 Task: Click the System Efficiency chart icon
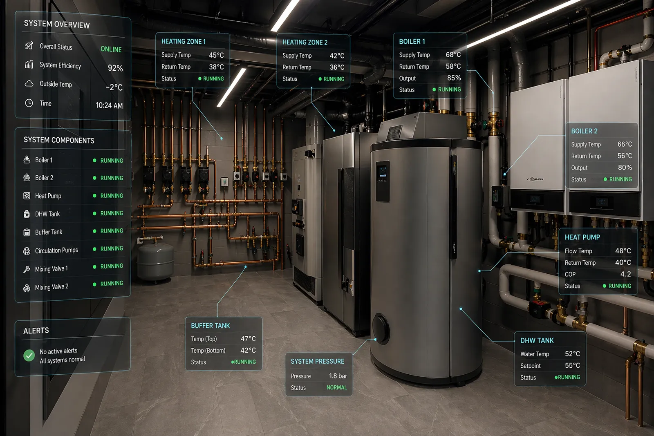pyautogui.click(x=29, y=65)
